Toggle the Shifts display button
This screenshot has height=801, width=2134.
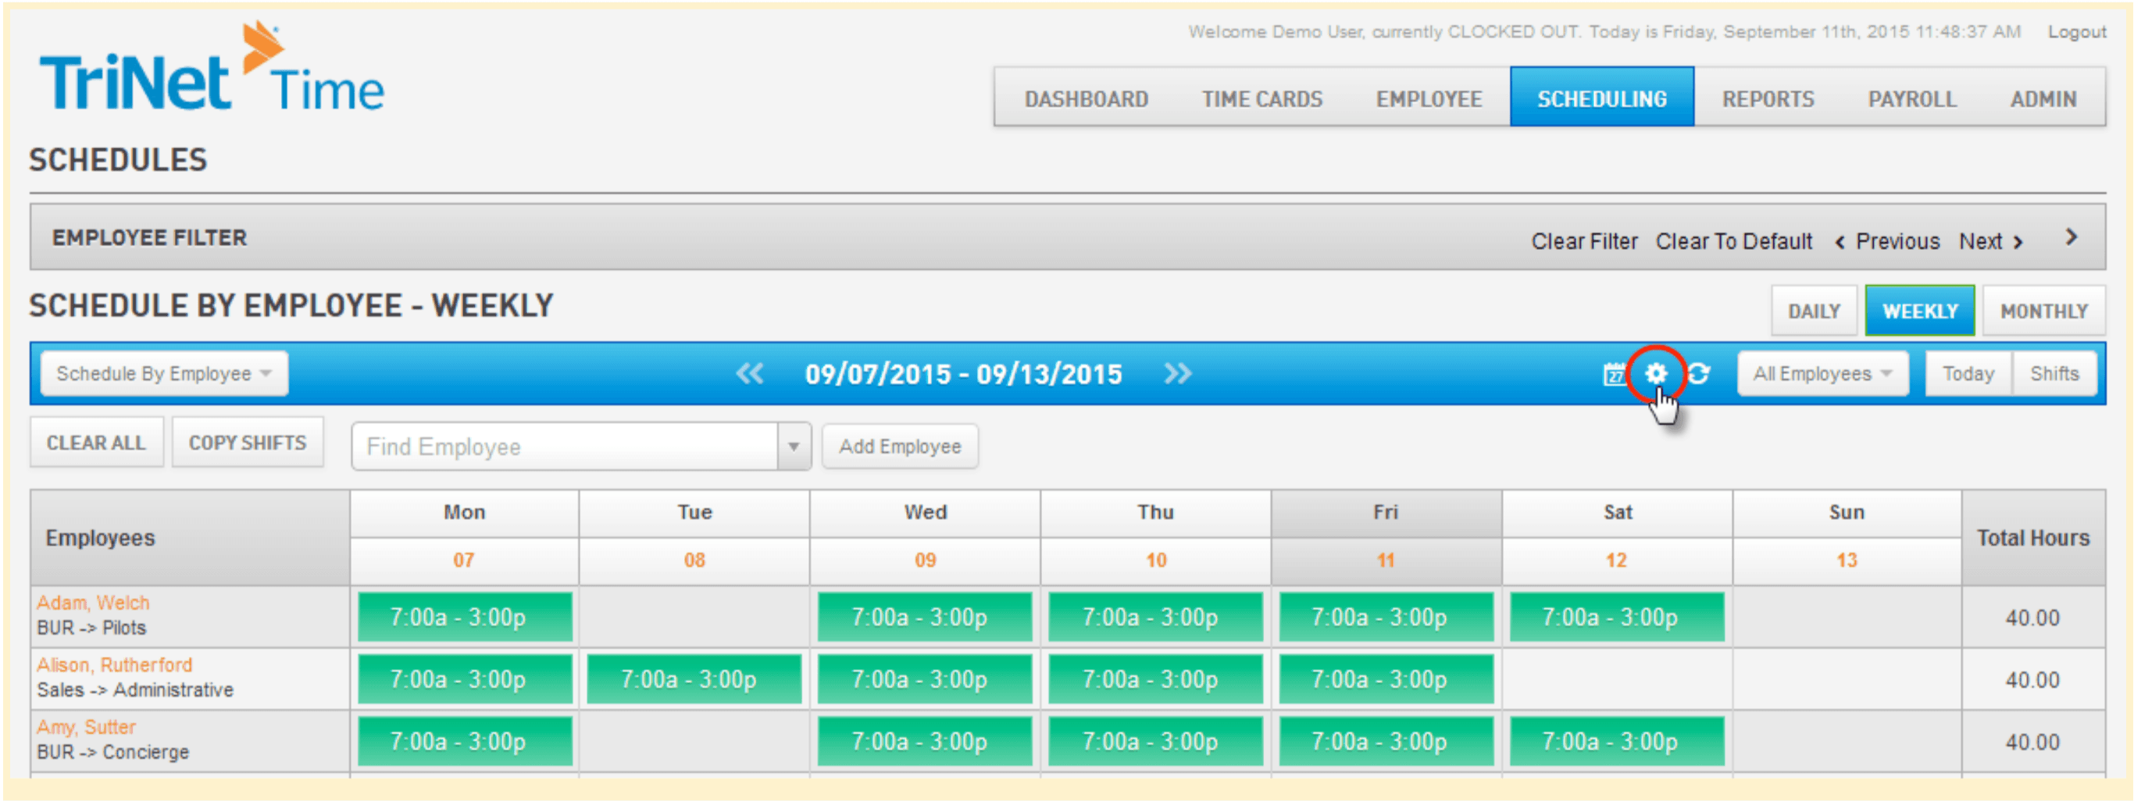coord(2055,374)
